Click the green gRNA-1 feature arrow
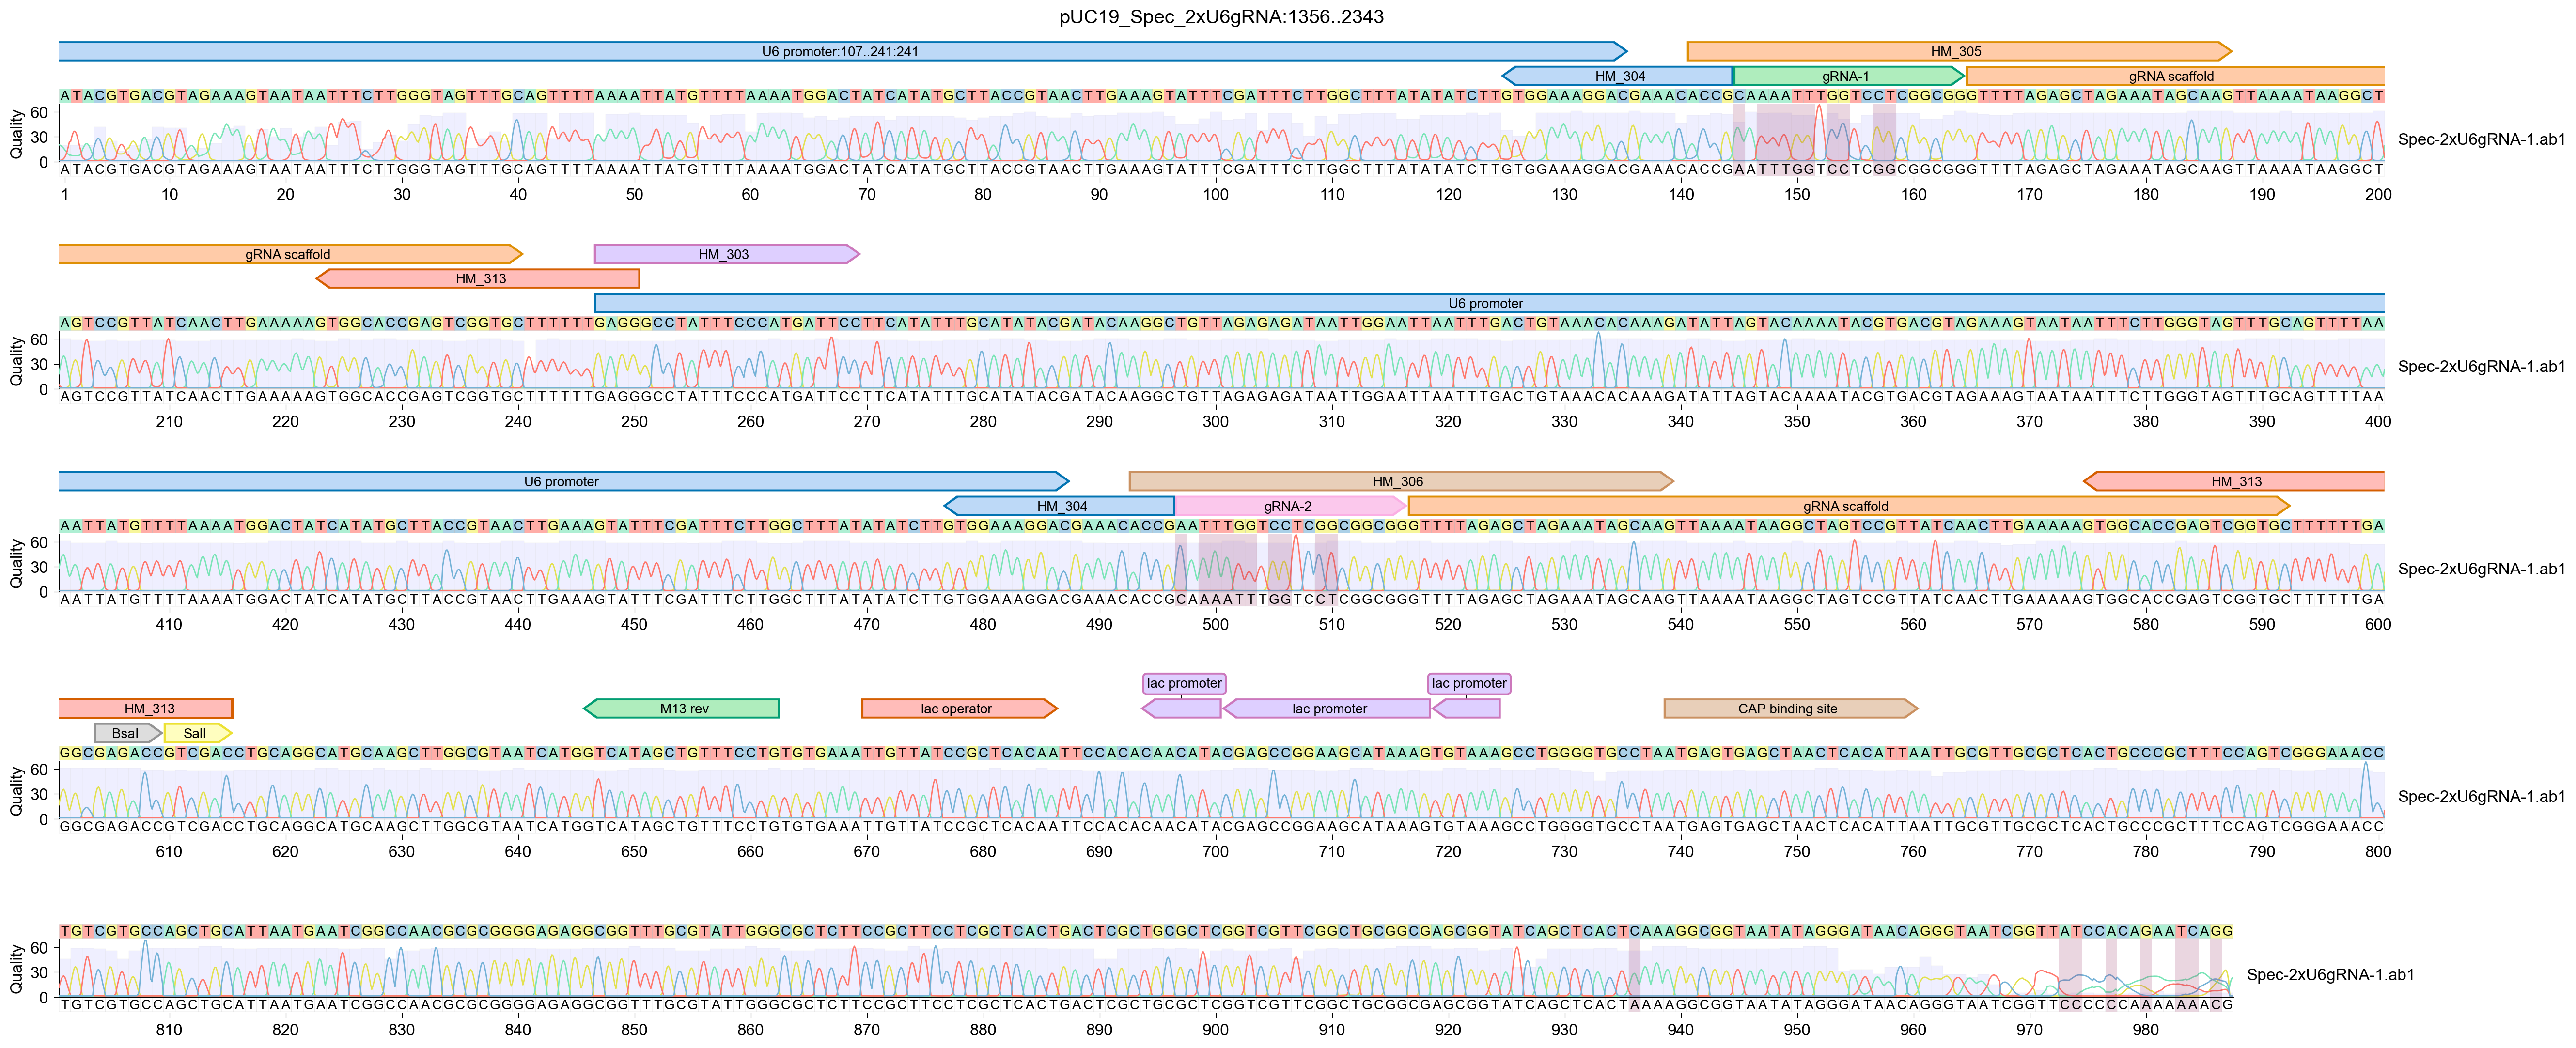 pyautogui.click(x=1846, y=76)
